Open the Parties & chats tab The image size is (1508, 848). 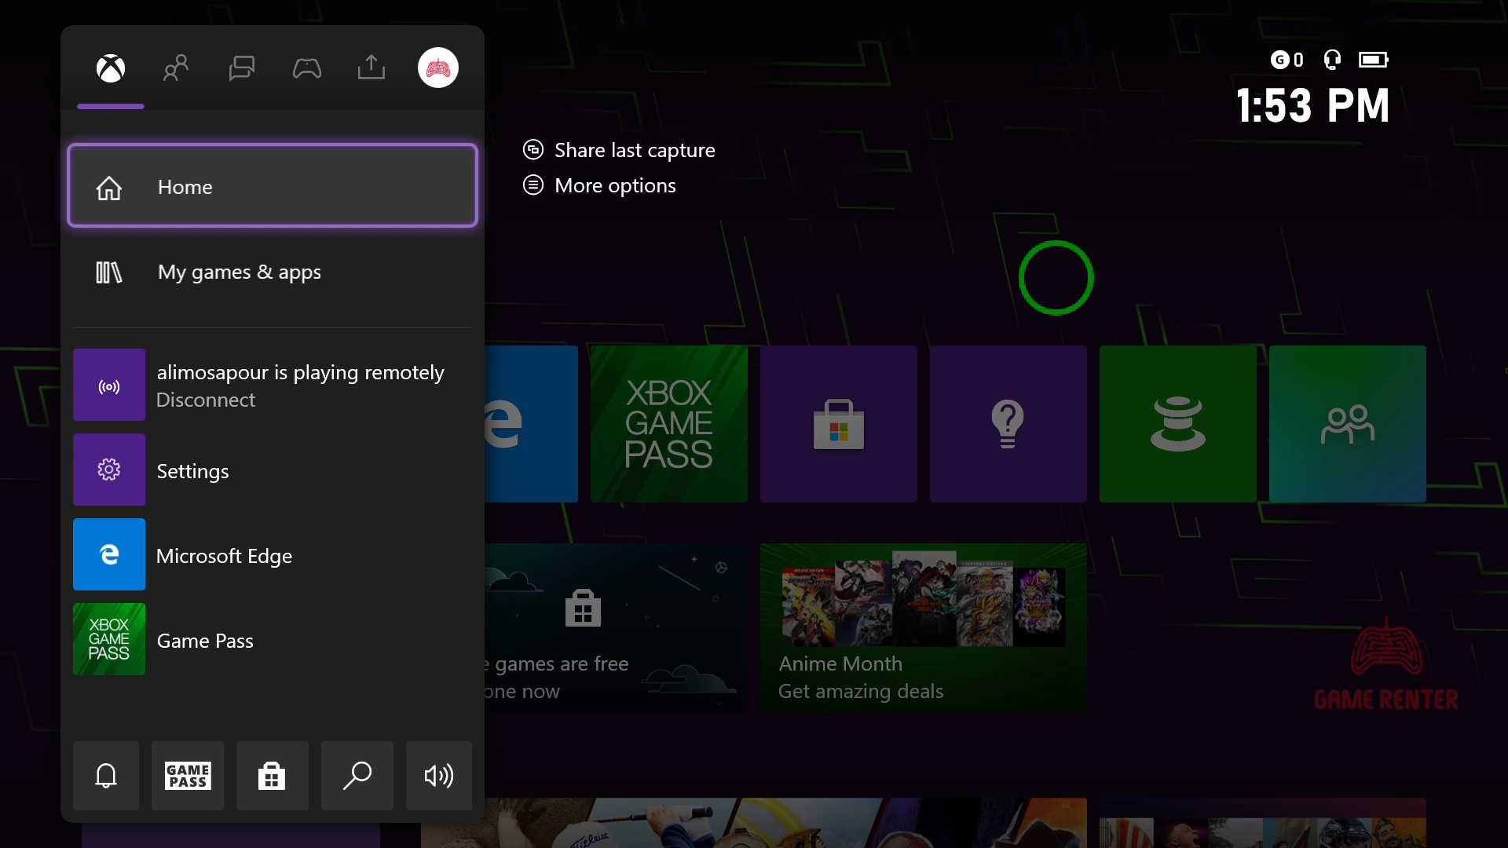(x=241, y=68)
